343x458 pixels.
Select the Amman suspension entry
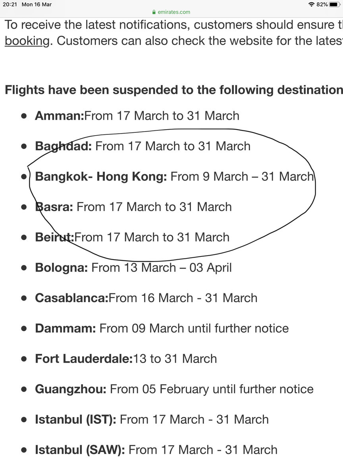point(137,116)
